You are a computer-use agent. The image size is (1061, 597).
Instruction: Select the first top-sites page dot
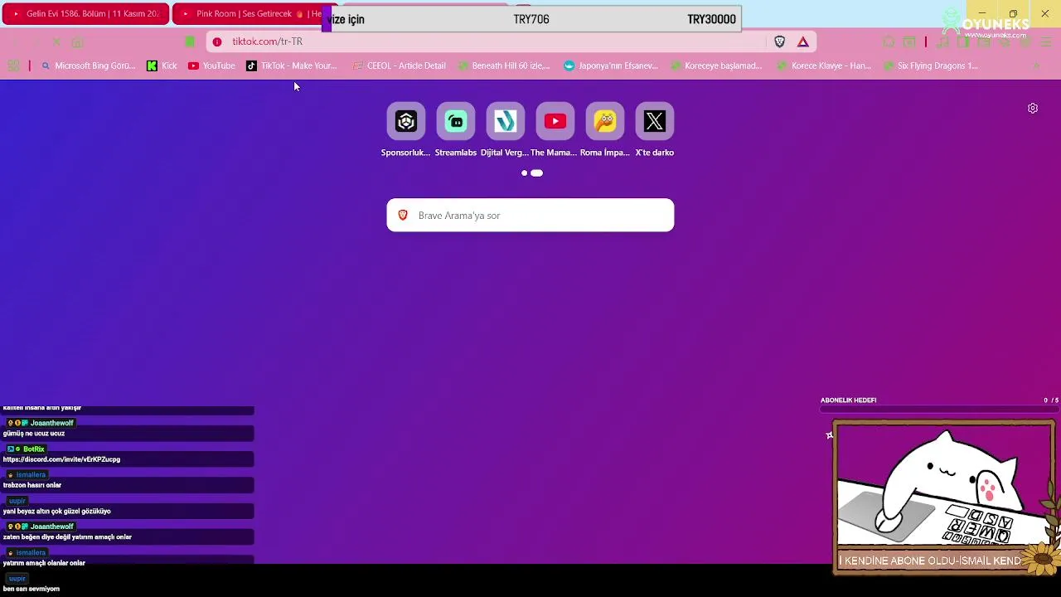pyautogui.click(x=524, y=173)
